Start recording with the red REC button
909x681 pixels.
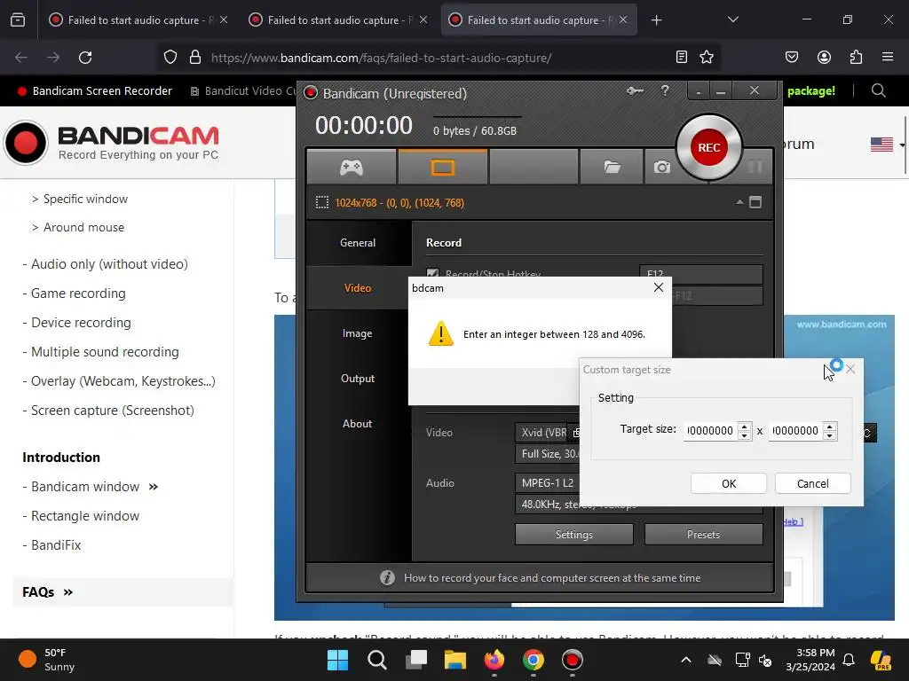coord(708,148)
